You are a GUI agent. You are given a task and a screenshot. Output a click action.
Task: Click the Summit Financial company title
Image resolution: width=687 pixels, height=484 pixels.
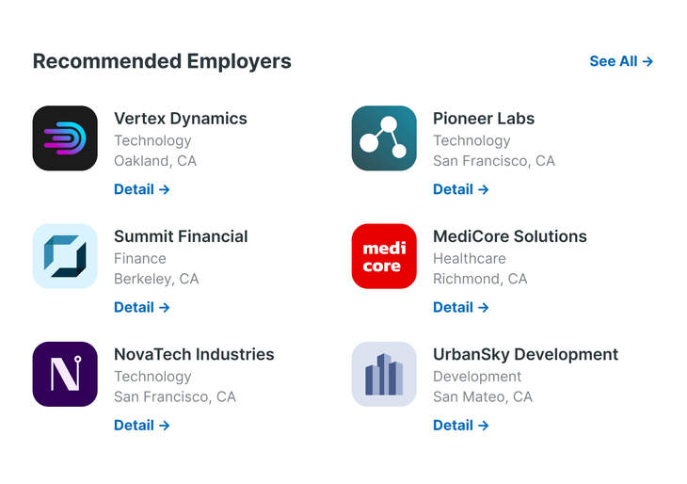(181, 236)
